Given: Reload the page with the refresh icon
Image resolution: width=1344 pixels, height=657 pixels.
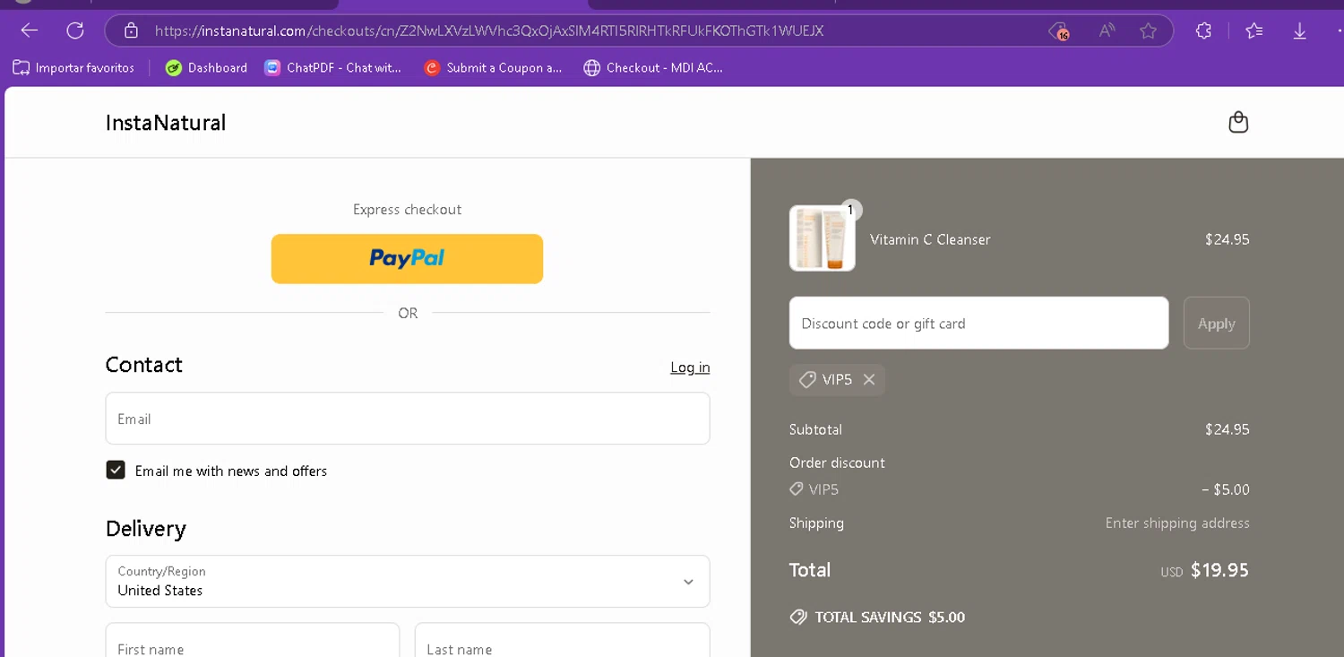Looking at the screenshot, I should pos(75,30).
